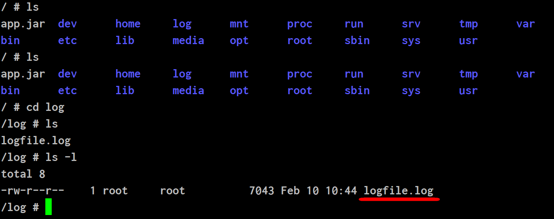Click the 'tmp' directory in the second listing
554x219 pixels.
click(468, 74)
